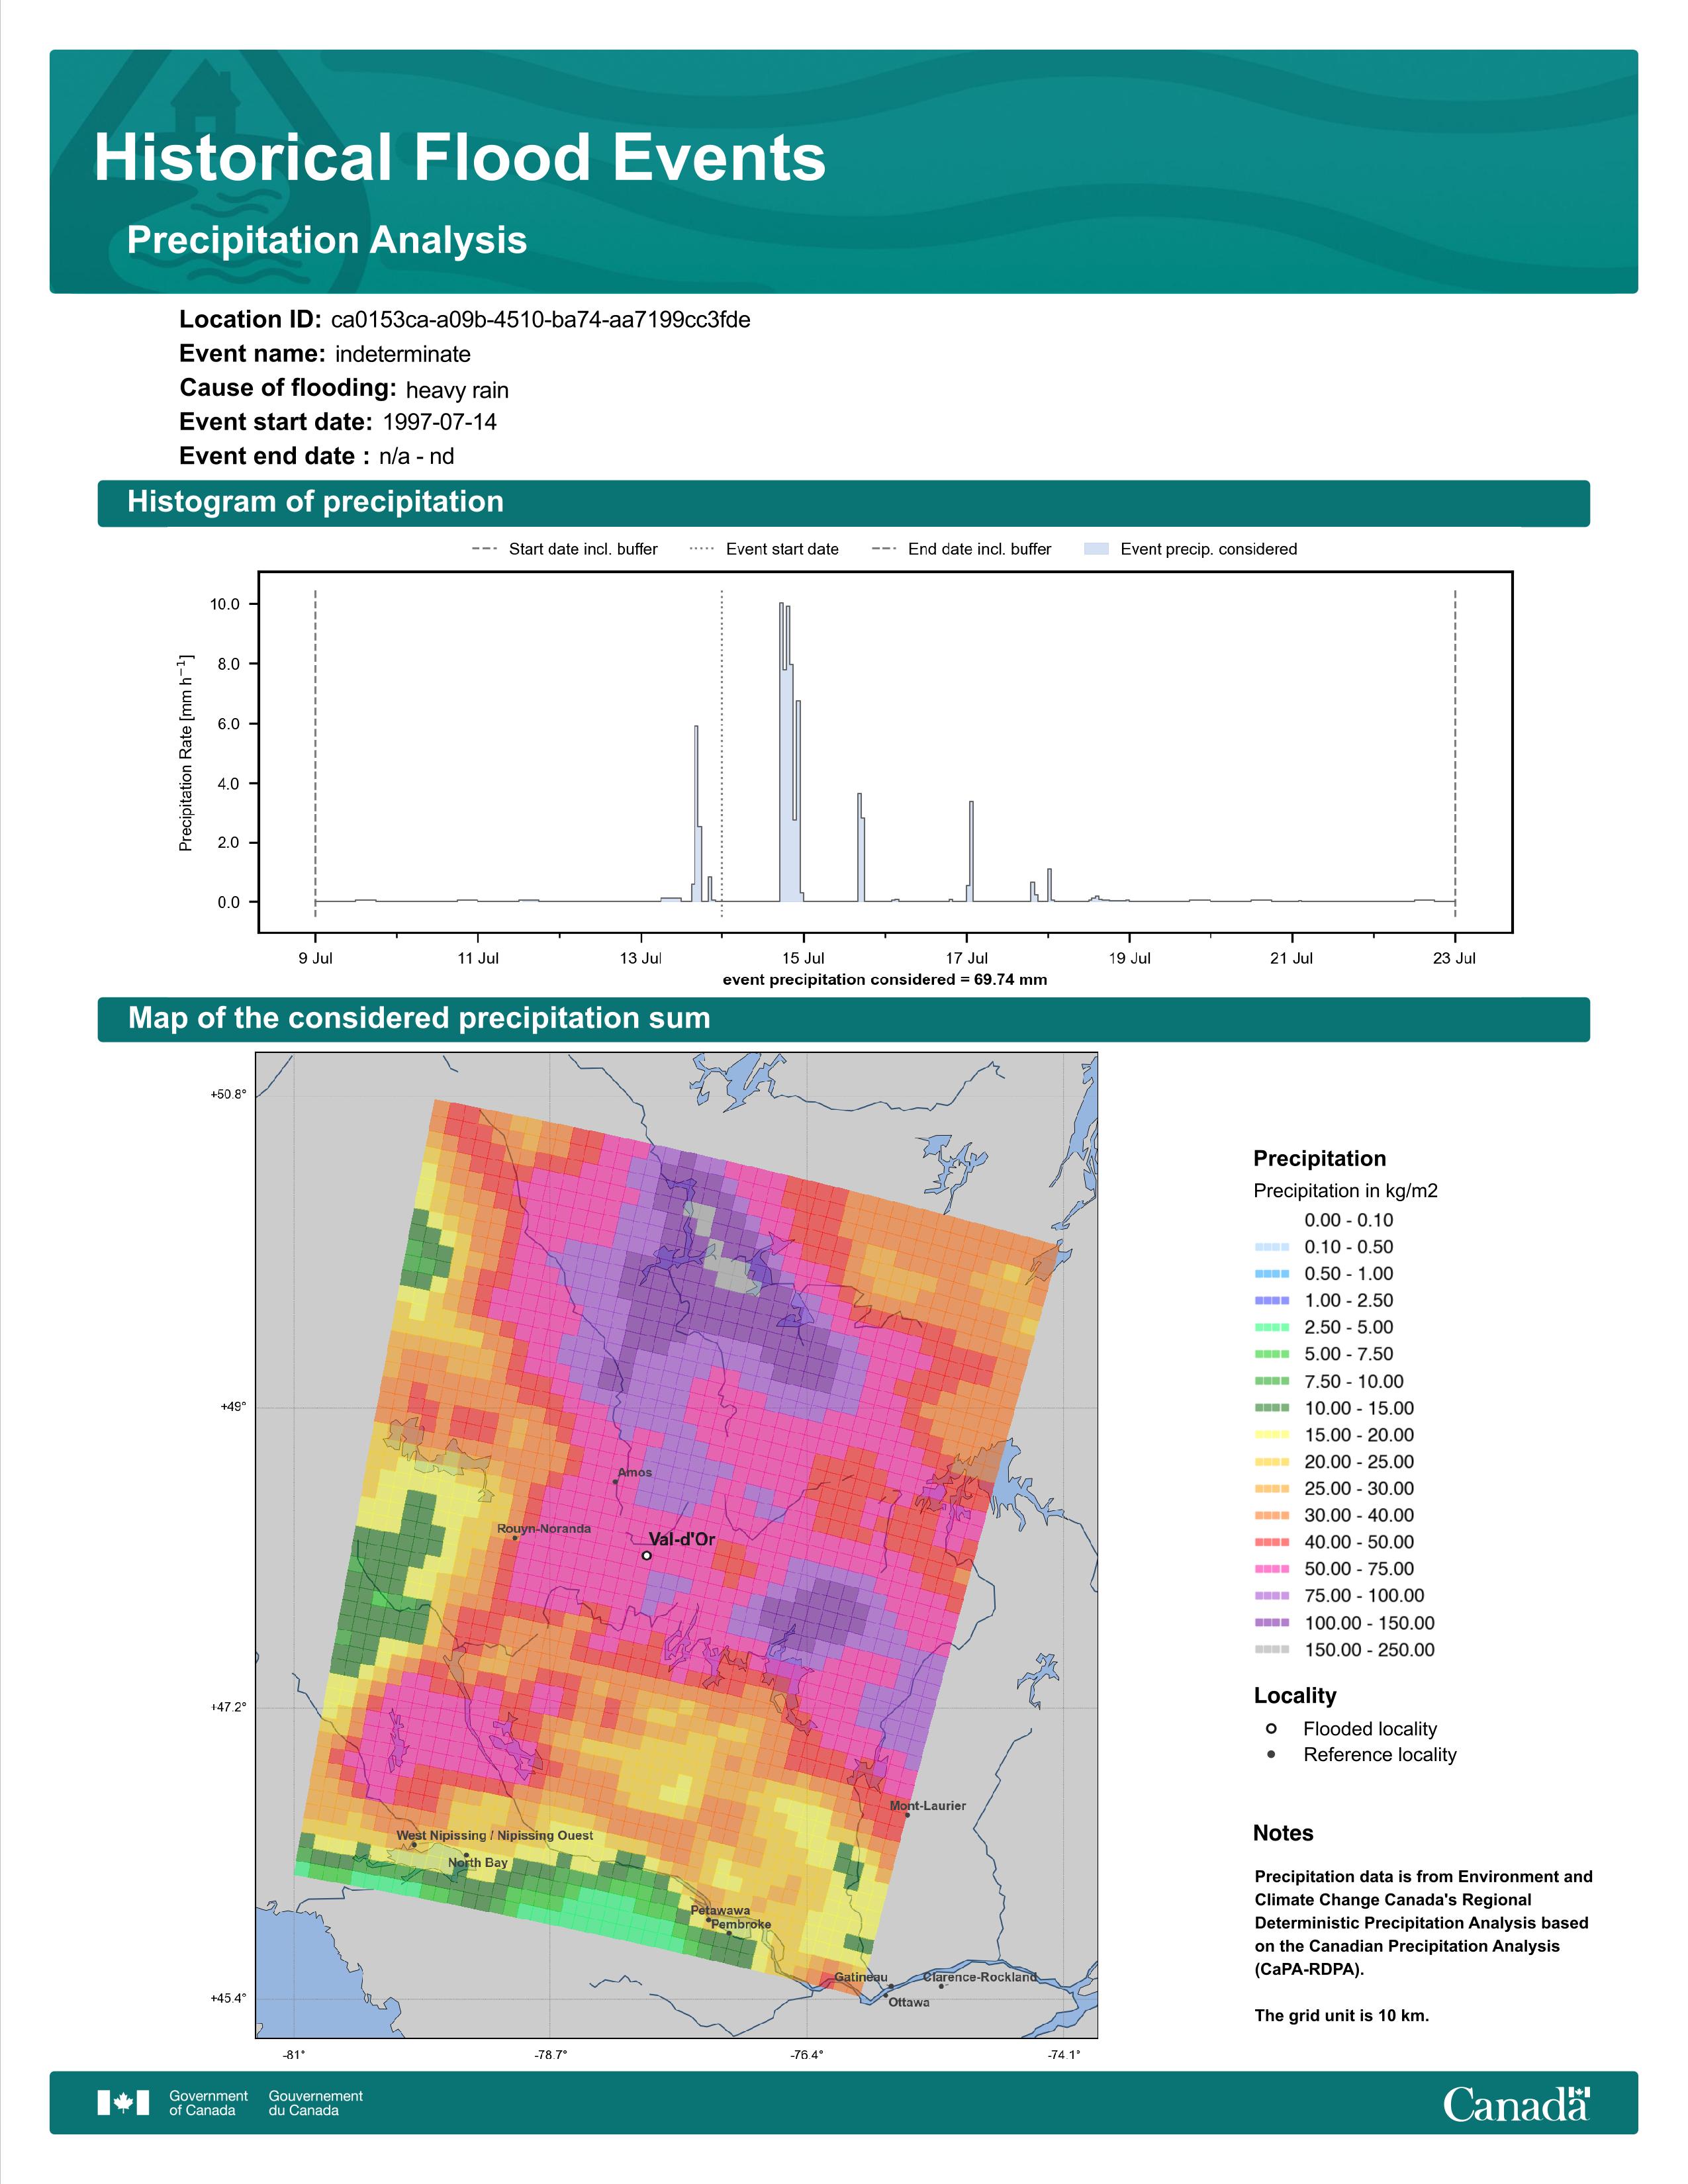Select the Histogram of precipitation section header

tap(315, 502)
